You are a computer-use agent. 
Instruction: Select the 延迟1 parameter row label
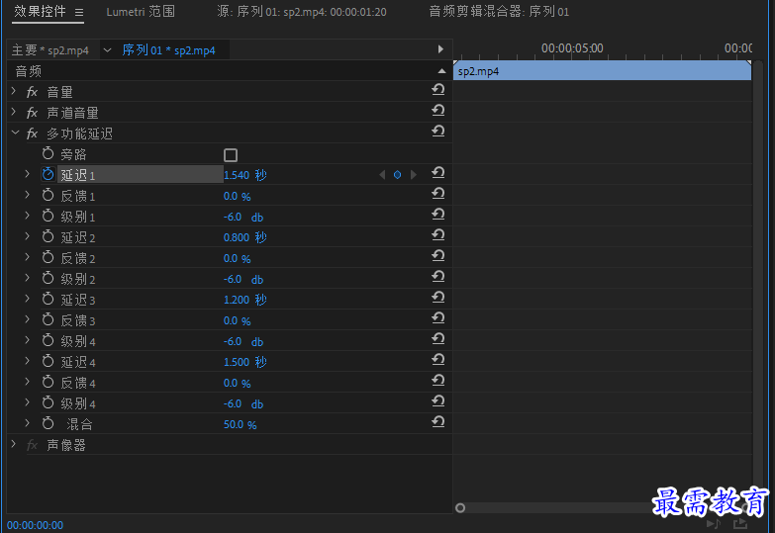141,174
